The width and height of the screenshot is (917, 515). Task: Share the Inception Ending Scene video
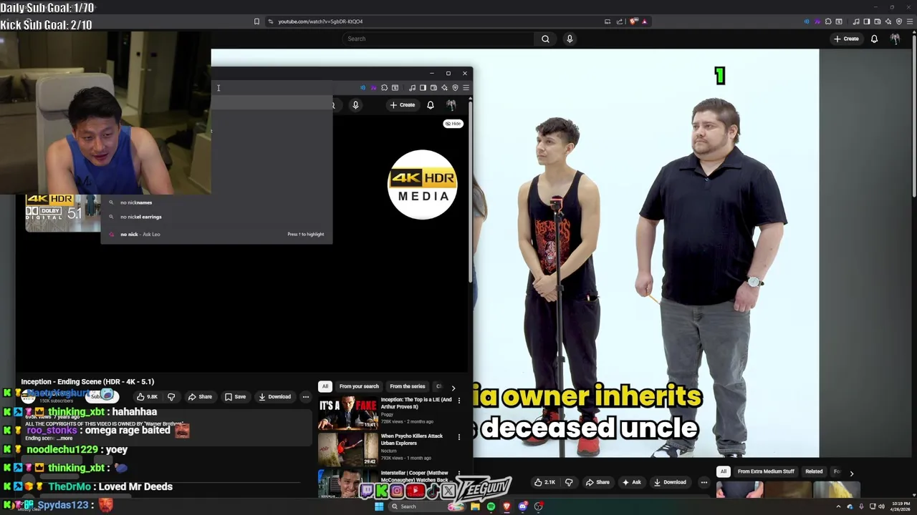coord(200,397)
